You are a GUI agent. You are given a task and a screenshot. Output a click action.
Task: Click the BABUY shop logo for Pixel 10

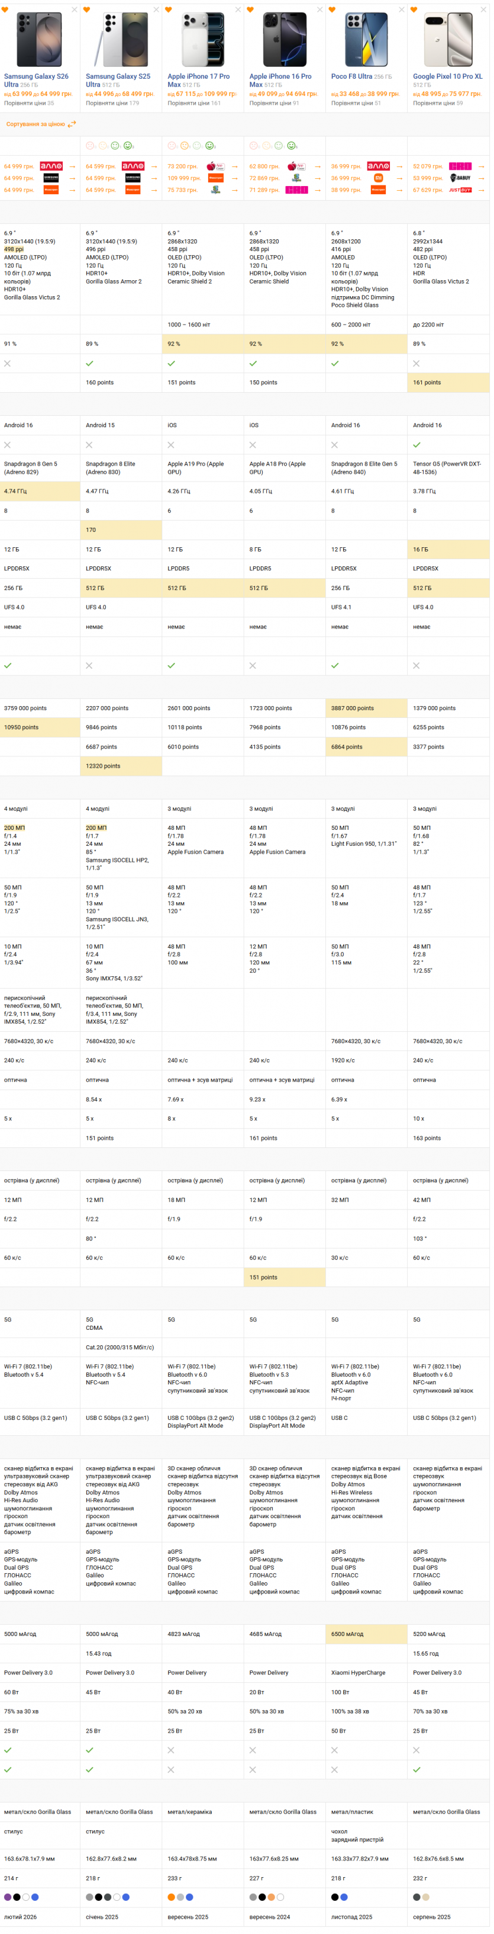click(x=460, y=178)
